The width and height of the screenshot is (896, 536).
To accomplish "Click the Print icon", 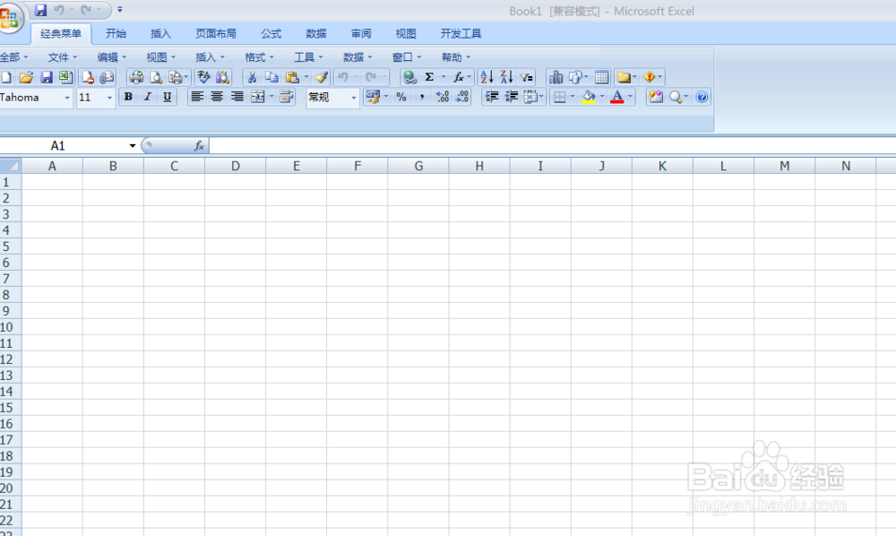I will [x=136, y=77].
